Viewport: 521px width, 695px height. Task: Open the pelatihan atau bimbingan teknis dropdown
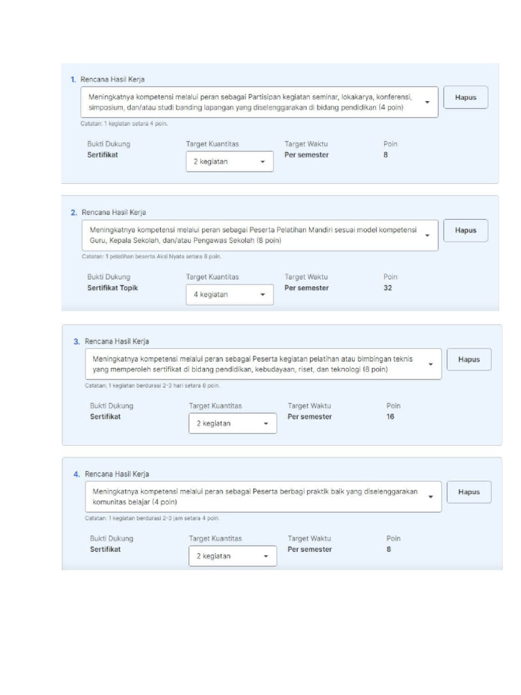pos(430,364)
